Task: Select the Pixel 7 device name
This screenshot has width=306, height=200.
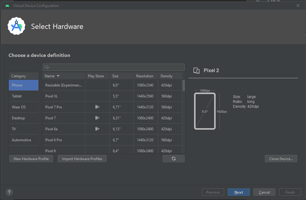Action: coord(50,118)
